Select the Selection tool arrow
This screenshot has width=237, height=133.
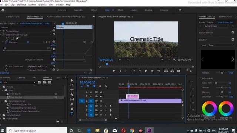tap(72, 81)
